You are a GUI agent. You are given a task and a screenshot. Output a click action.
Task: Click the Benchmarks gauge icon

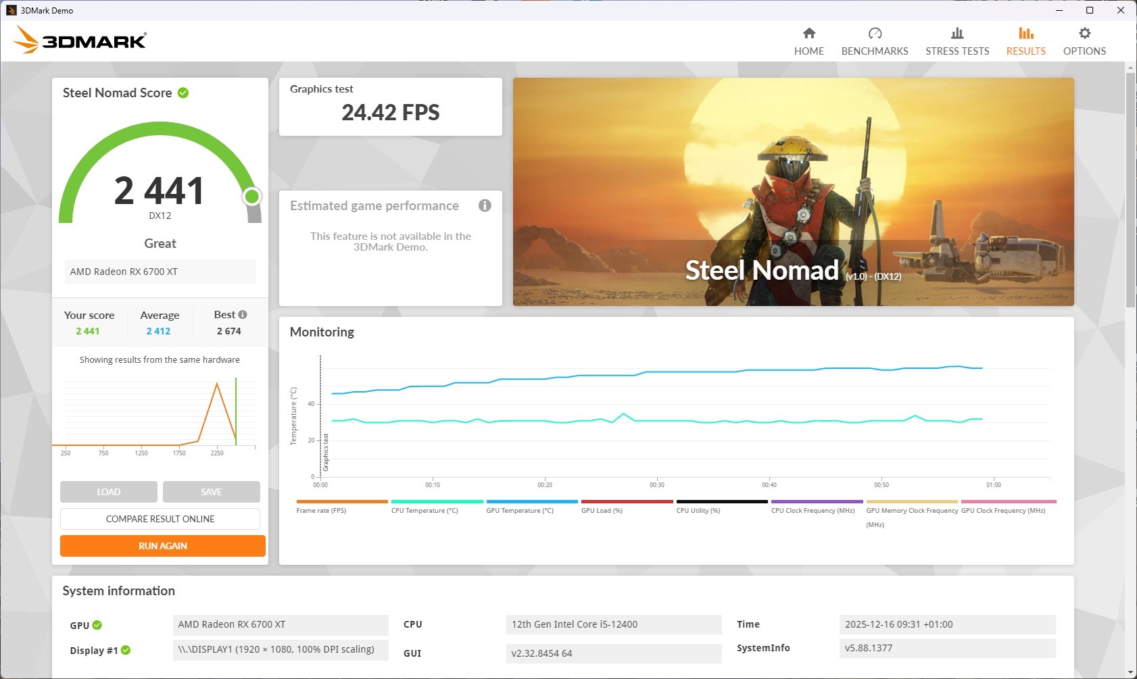tap(875, 33)
